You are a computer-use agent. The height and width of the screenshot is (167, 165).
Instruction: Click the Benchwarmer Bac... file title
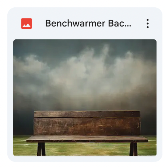[88, 23]
